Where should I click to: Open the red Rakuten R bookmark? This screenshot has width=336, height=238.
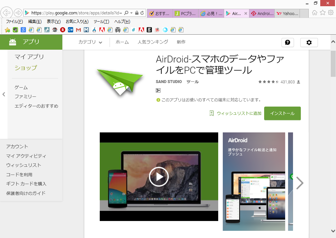pos(63,30)
